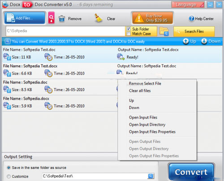The height and width of the screenshot is (181, 224).
Task: Click time icon for Softpedia Test.docx
Action: 48,73
